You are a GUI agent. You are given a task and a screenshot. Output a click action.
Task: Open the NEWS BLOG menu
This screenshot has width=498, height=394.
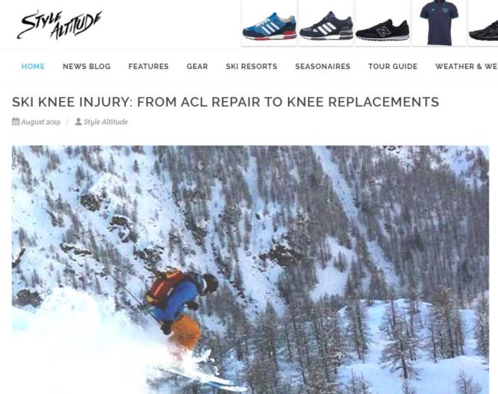point(87,67)
